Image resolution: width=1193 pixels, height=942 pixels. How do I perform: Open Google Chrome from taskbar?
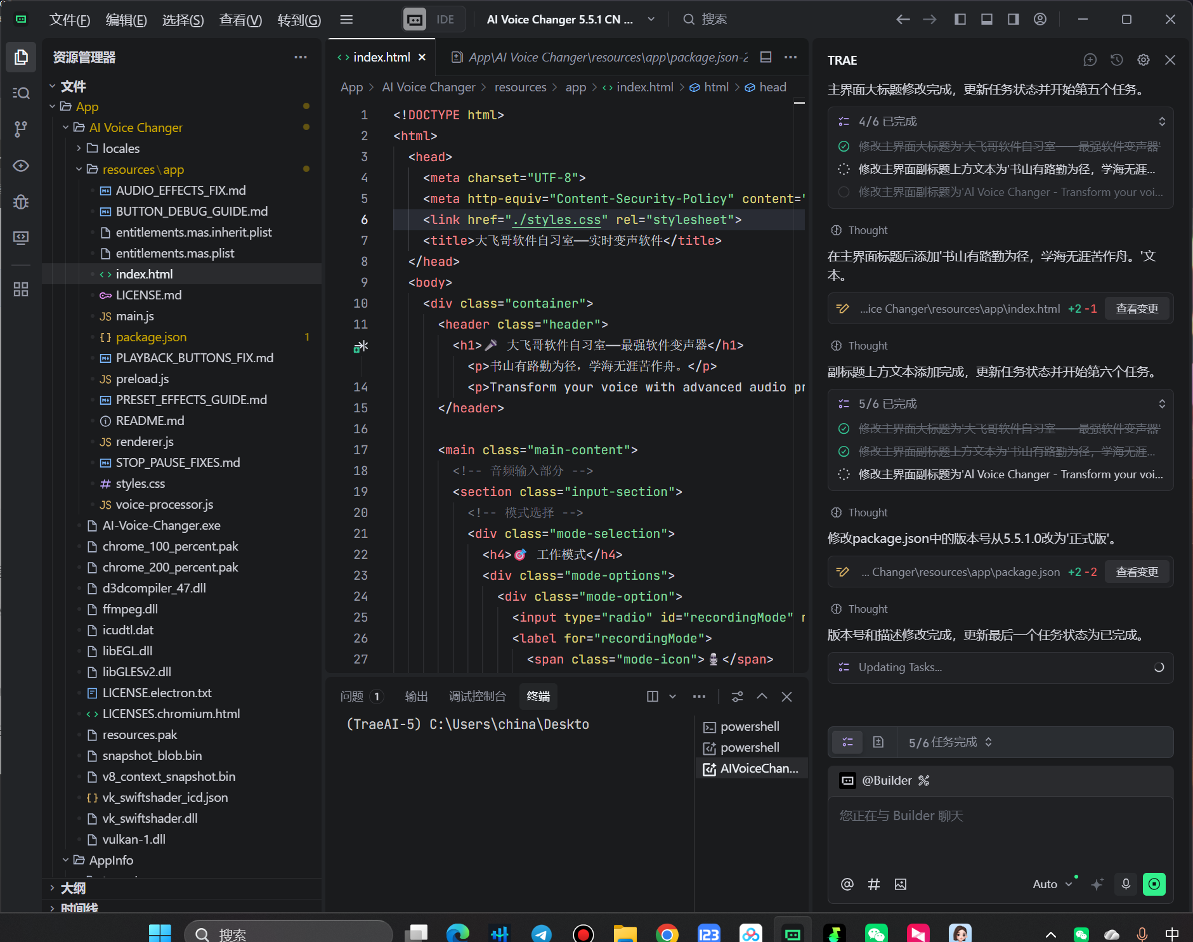point(667,933)
